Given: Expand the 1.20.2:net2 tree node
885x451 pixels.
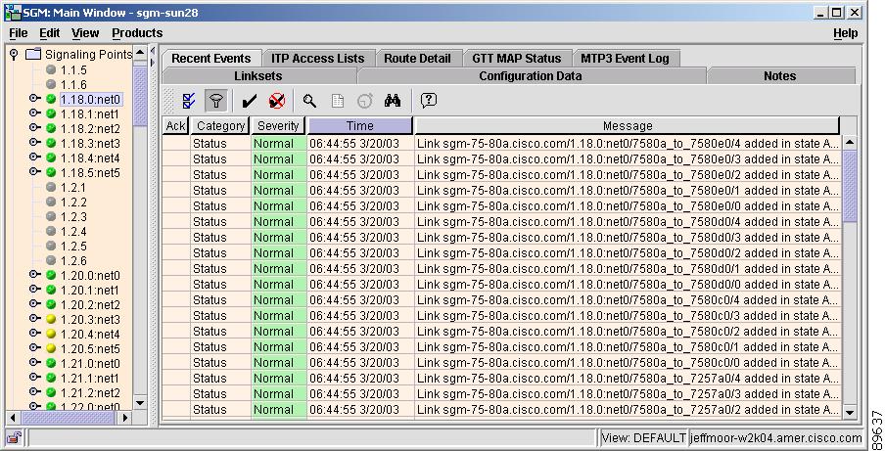Looking at the screenshot, I should 34,303.
